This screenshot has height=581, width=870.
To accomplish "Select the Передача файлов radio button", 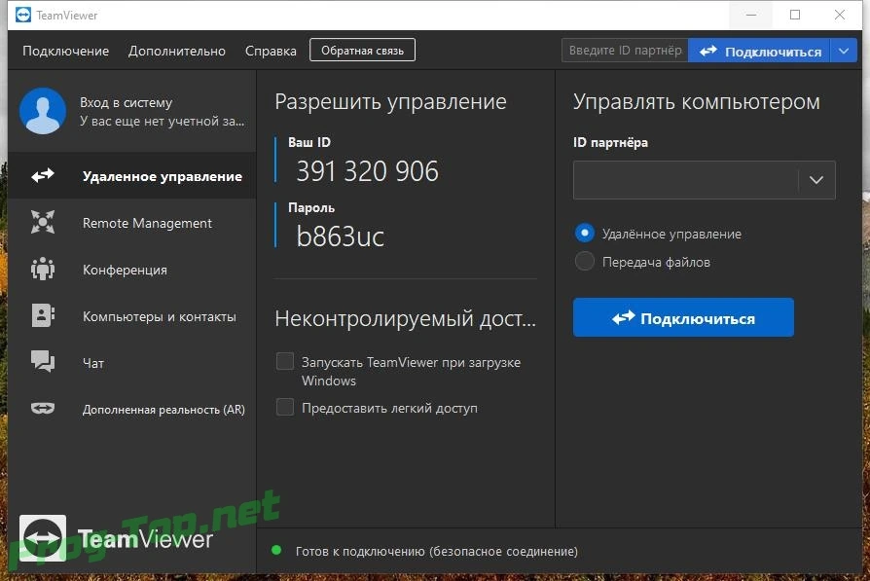I will (x=584, y=261).
